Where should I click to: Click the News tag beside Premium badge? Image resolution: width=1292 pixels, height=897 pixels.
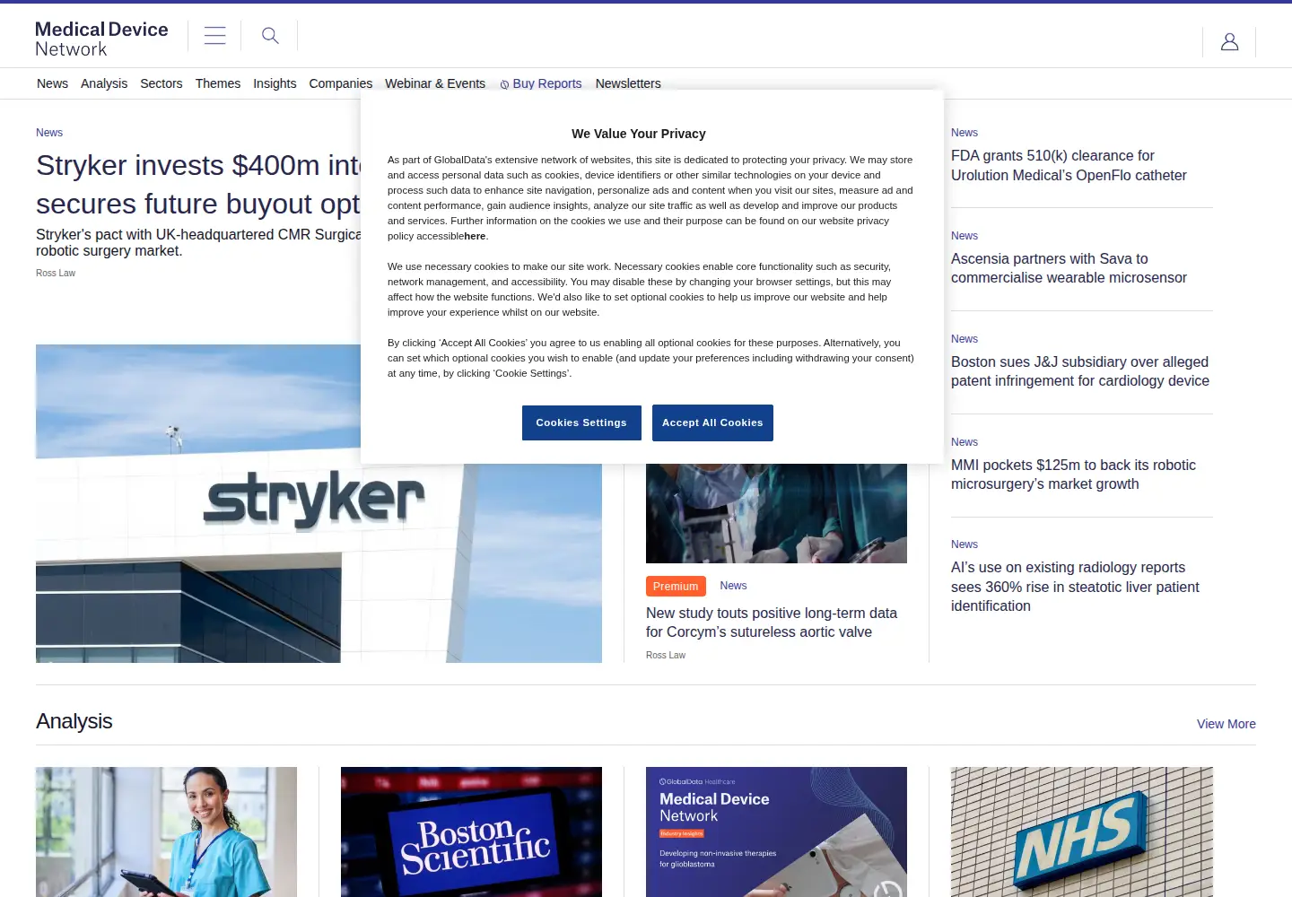click(733, 586)
